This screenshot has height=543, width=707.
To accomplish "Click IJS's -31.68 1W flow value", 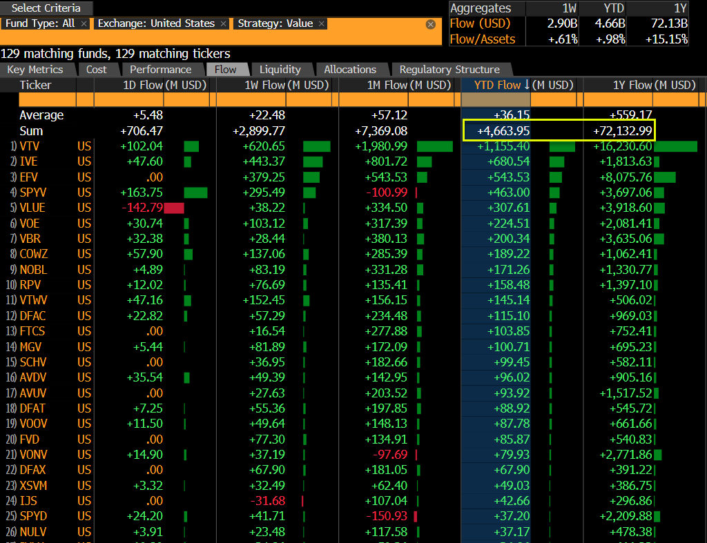I will click(267, 501).
